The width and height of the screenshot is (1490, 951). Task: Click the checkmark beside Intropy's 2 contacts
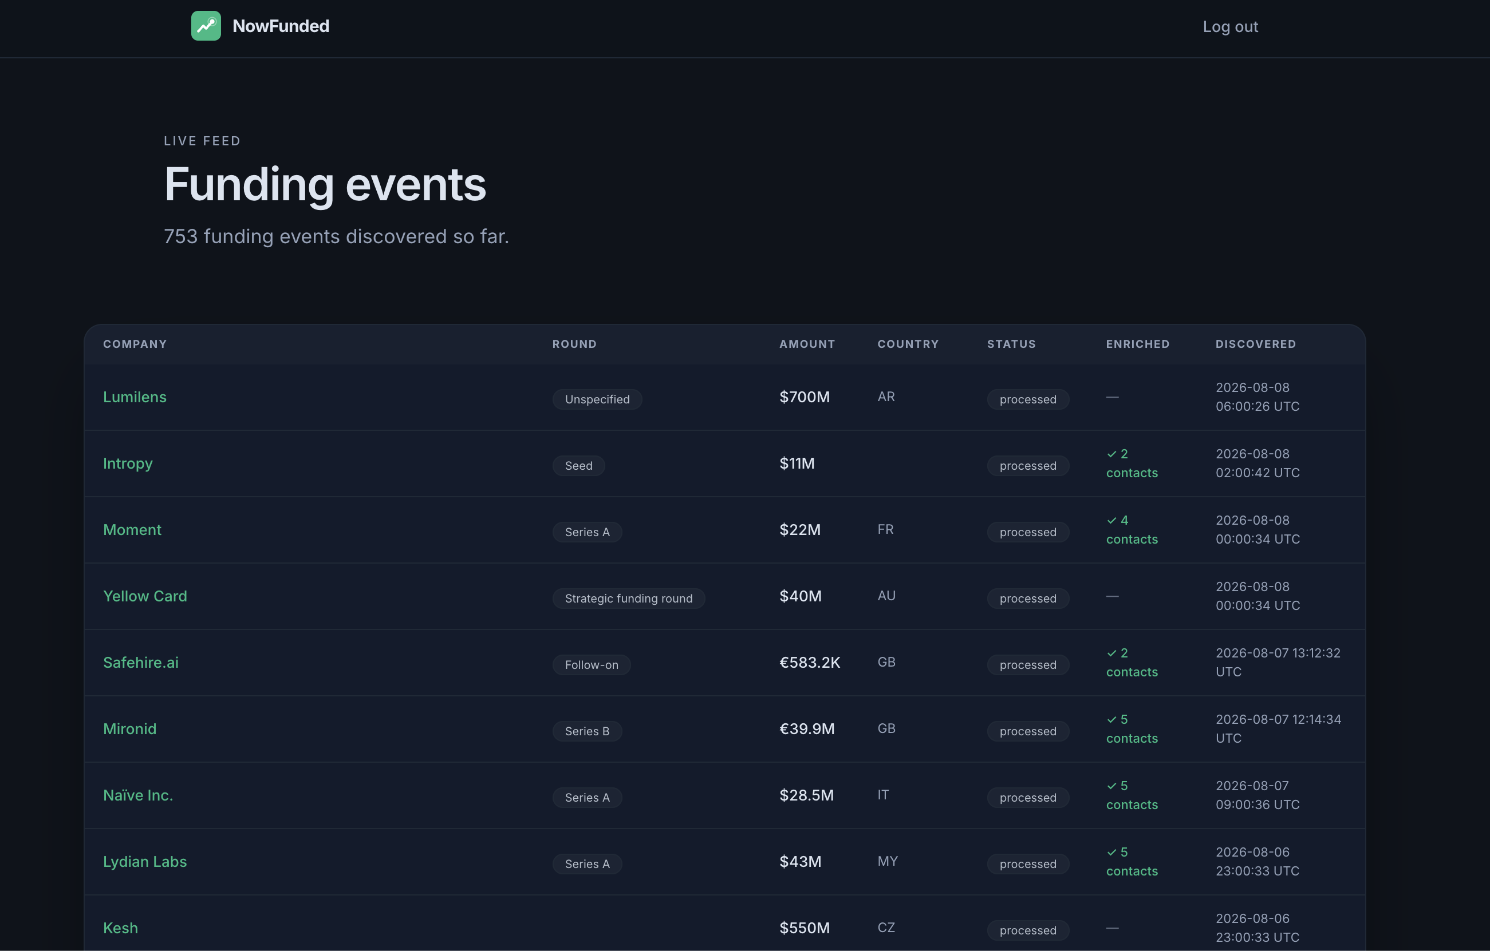point(1112,454)
